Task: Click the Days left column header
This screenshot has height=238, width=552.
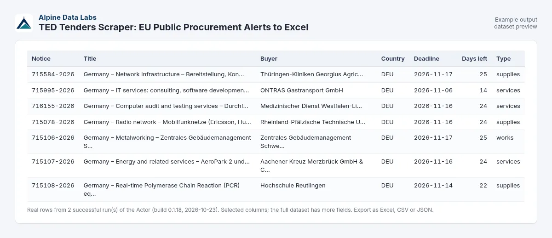Action: [474, 59]
